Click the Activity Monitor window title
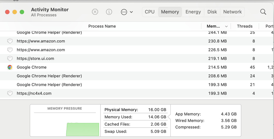Screen dimensions: 274x139 click(x=50, y=10)
